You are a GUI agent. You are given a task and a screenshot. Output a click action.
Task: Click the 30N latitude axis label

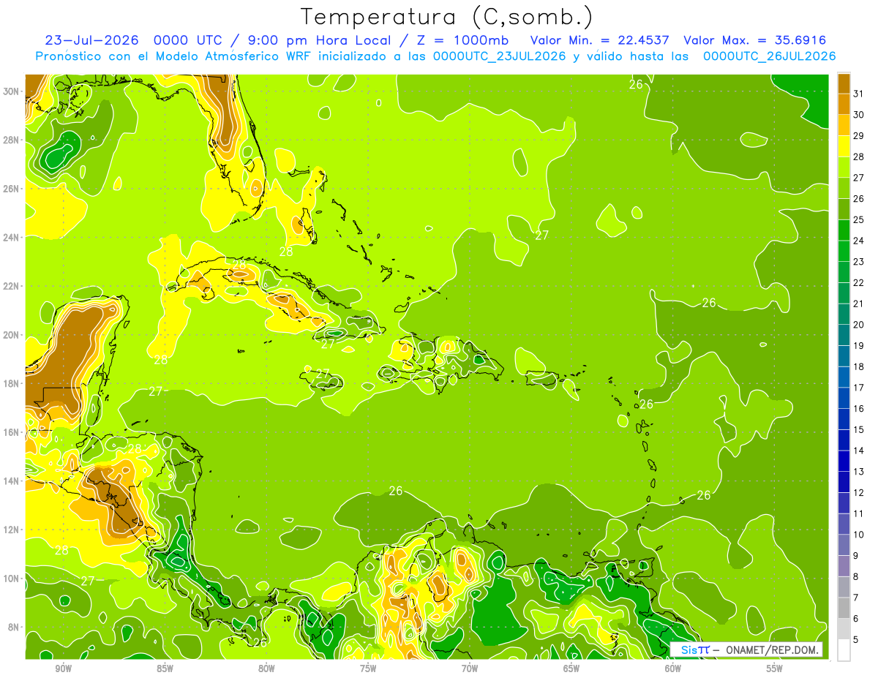click(12, 91)
